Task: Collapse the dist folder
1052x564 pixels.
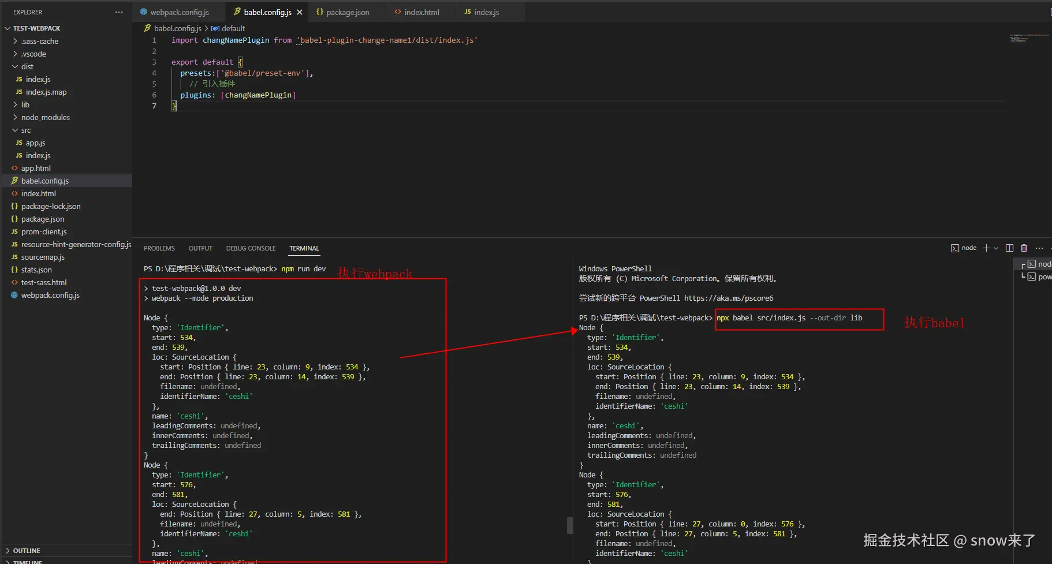Action: pyautogui.click(x=15, y=66)
